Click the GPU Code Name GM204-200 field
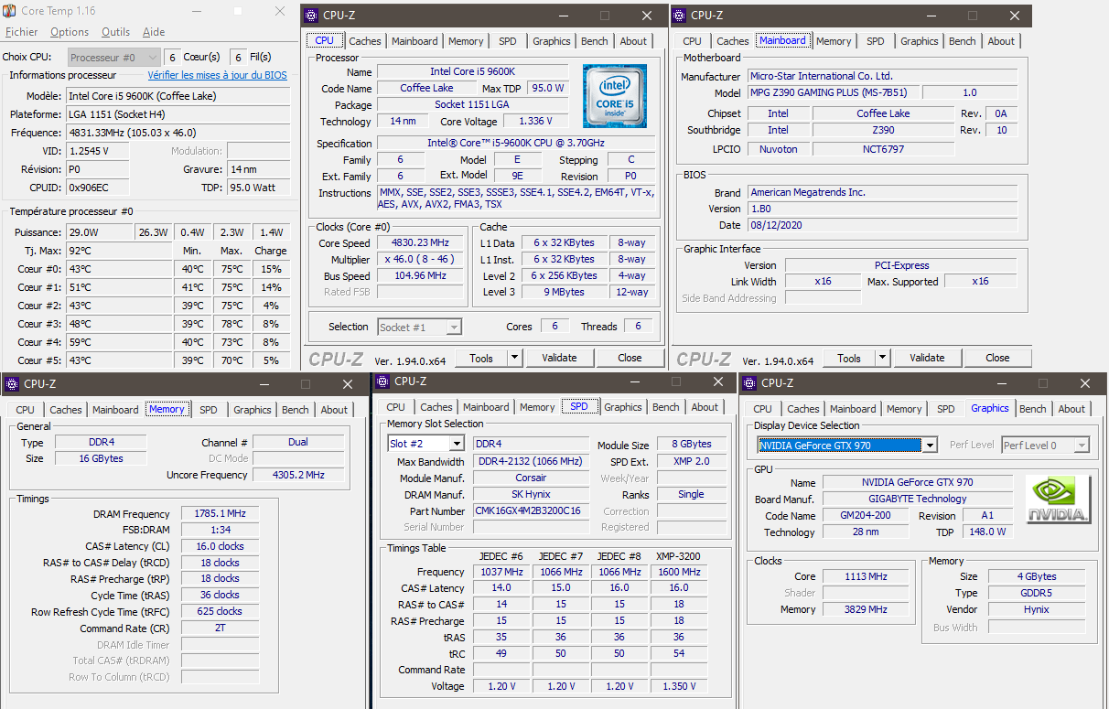The width and height of the screenshot is (1109, 709). click(x=866, y=516)
